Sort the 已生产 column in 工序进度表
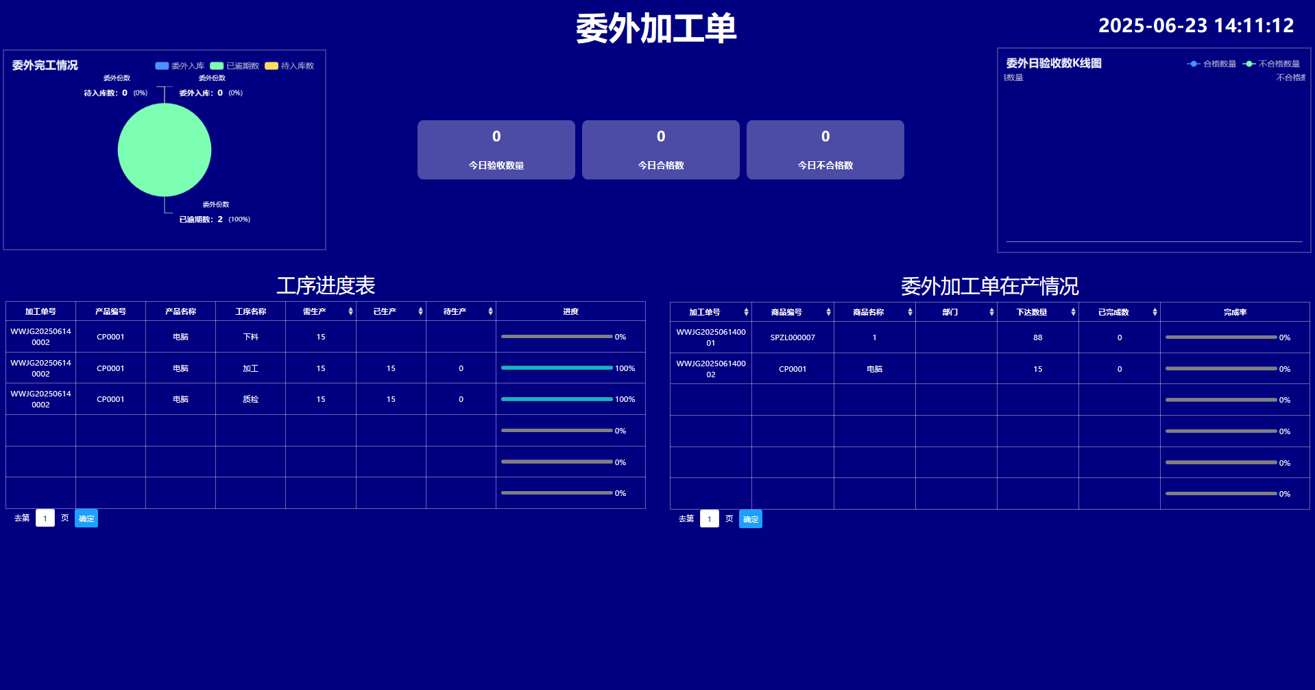This screenshot has width=1315, height=690. (x=420, y=311)
